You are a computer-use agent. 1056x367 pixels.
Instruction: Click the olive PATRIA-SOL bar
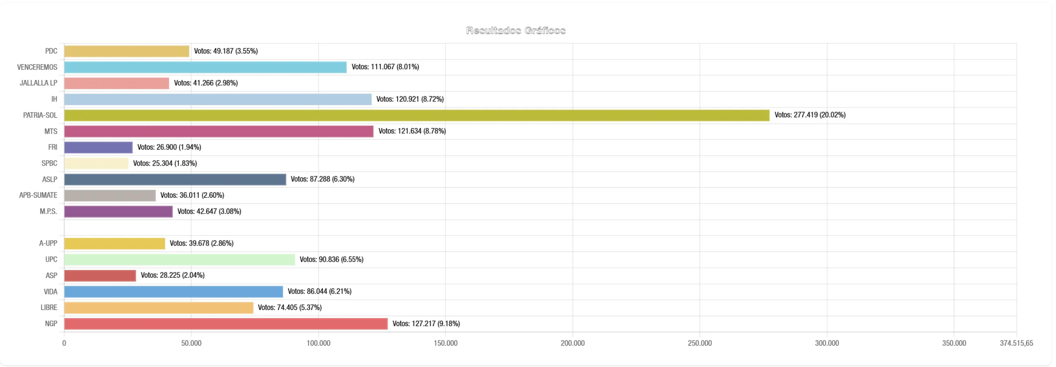point(417,115)
